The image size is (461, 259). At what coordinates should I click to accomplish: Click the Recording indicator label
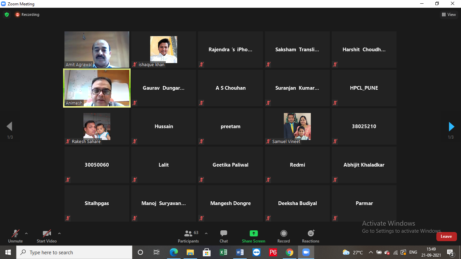click(30, 15)
